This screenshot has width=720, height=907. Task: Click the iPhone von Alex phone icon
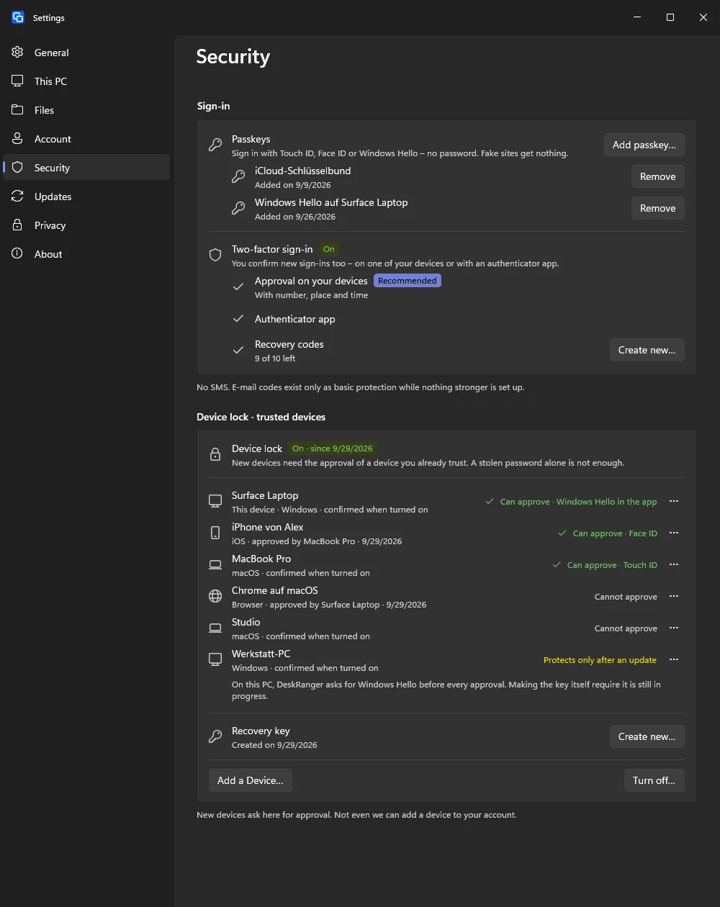[x=215, y=533]
